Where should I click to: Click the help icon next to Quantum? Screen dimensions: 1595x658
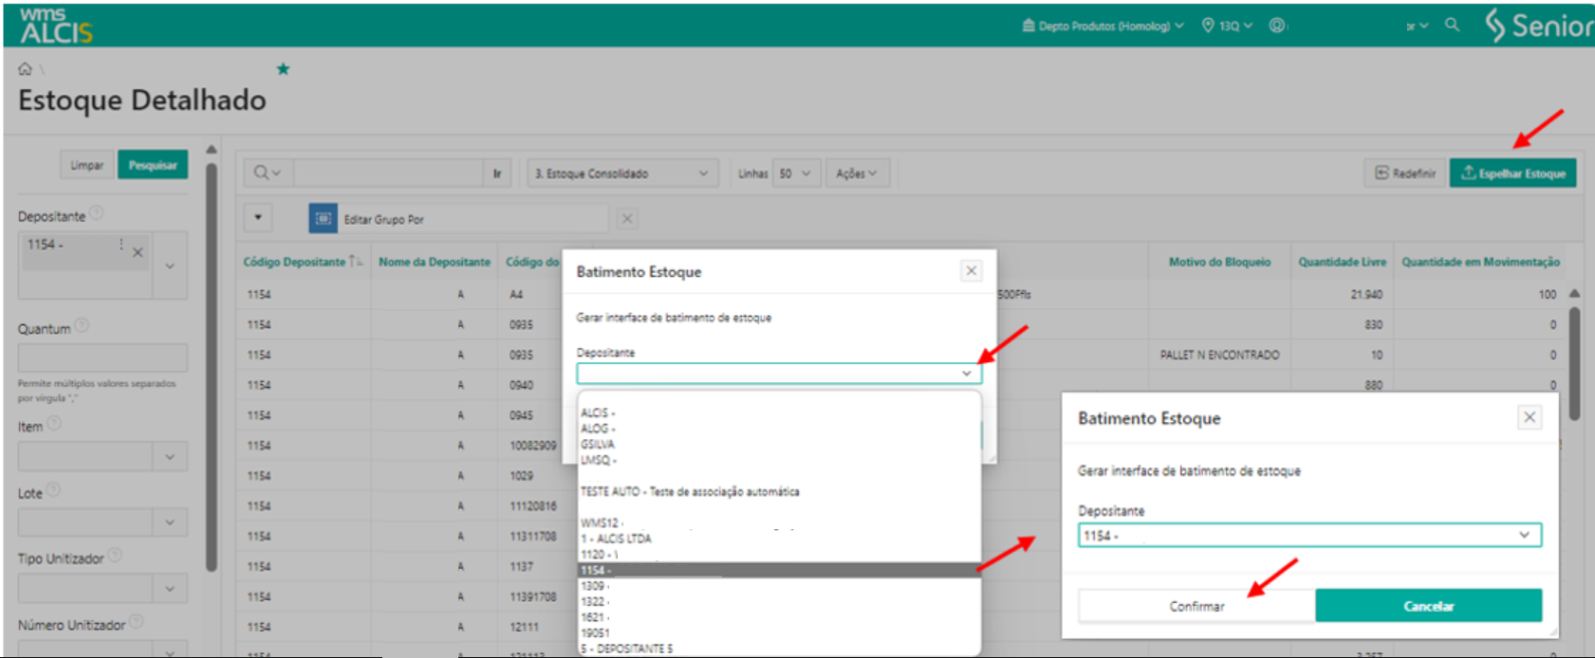click(82, 325)
